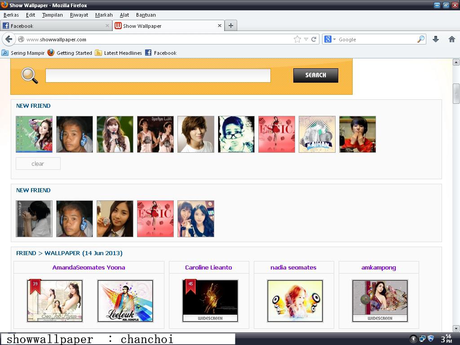
Task: Go to Firefox home page icon
Action: click(x=452, y=39)
